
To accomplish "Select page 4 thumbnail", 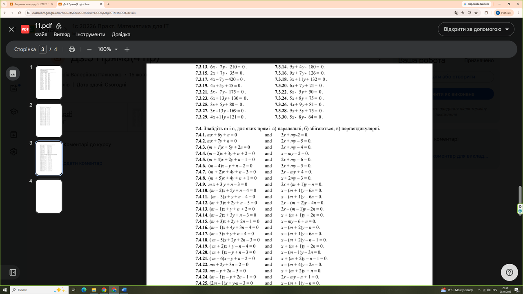I will [x=49, y=196].
